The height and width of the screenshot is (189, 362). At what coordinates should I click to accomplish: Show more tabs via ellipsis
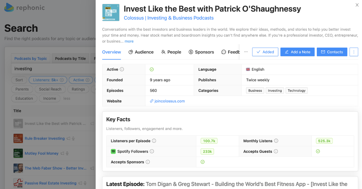246,52
